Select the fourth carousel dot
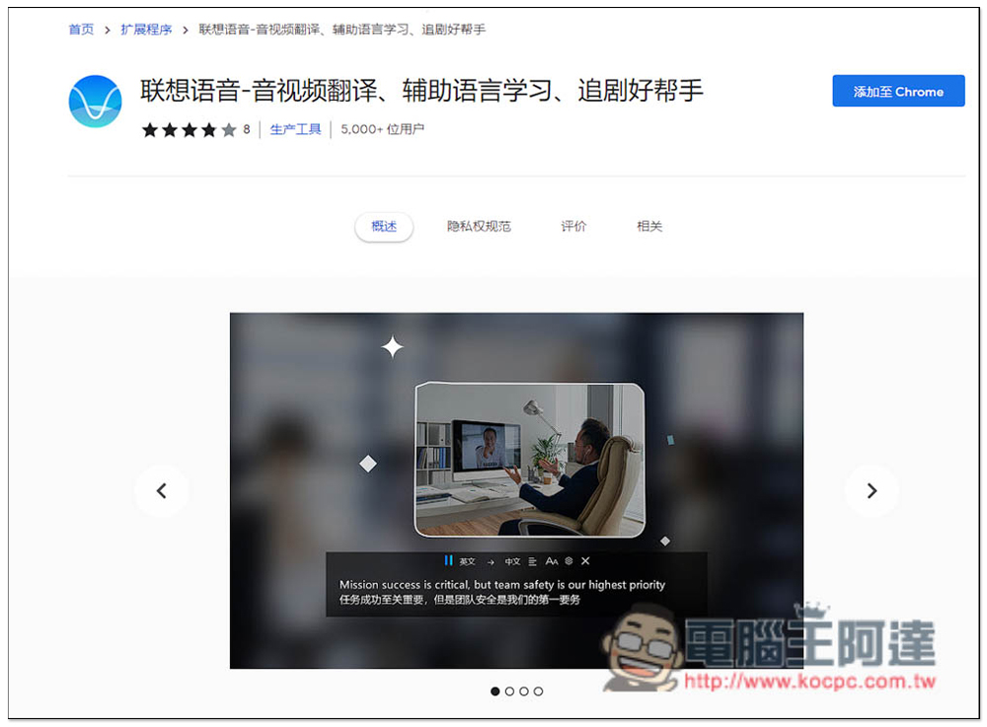Image resolution: width=987 pixels, height=727 pixels. pos(538,691)
